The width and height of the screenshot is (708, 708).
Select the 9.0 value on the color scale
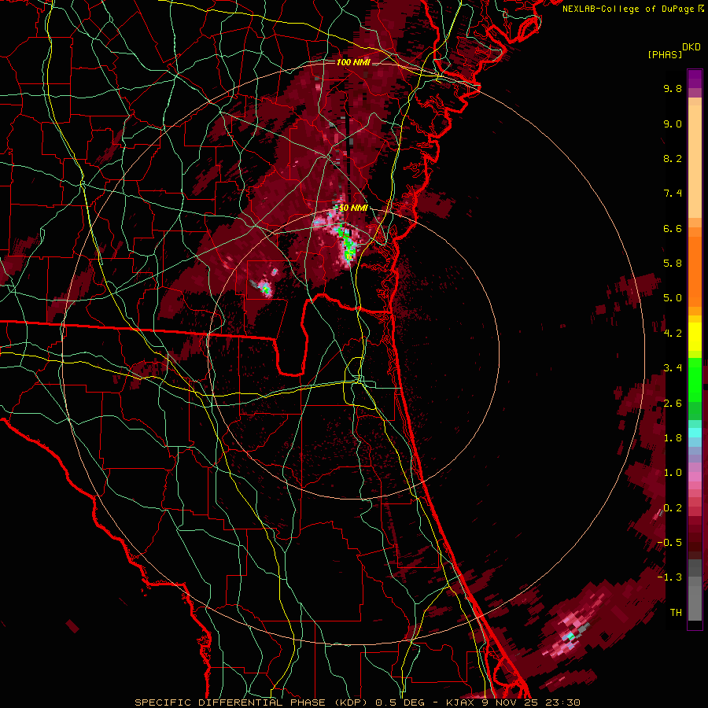click(x=673, y=124)
